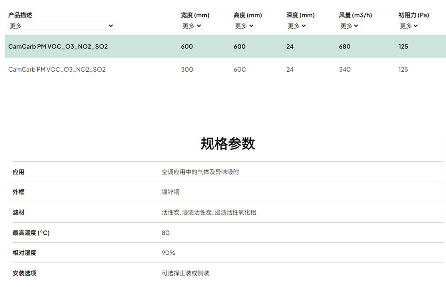Click the 初阻力 (Pa) column header
Screen dimensions: 446x287
coord(414,15)
